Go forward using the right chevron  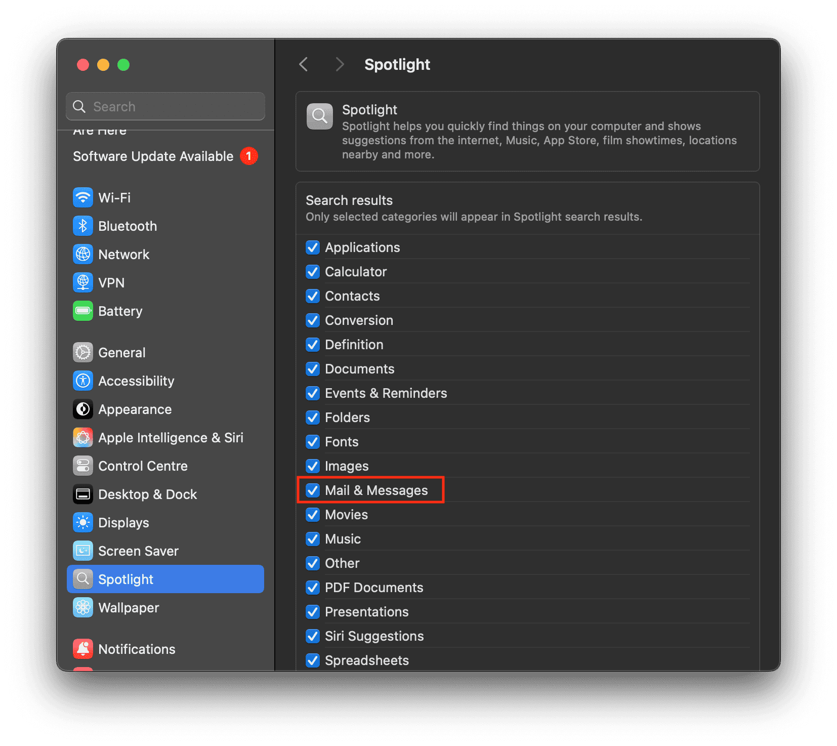(340, 64)
